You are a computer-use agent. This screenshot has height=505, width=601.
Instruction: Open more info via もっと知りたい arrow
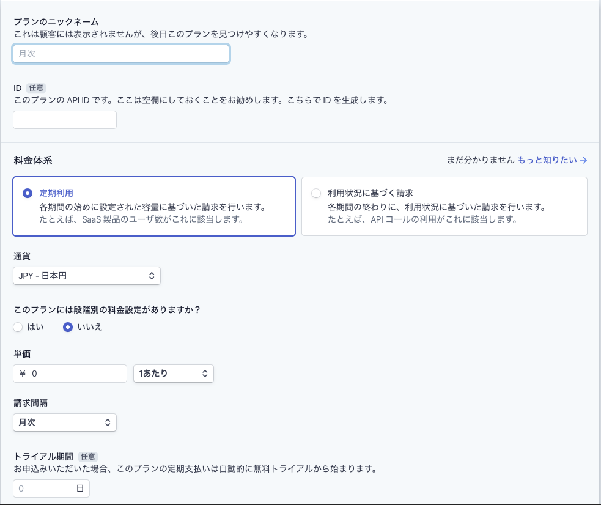pyautogui.click(x=583, y=160)
